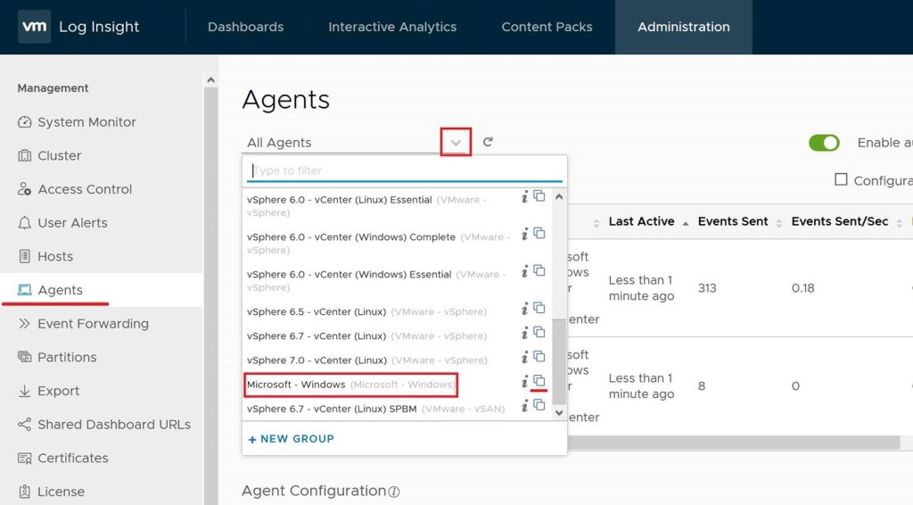
Task: Click Agent Configuration info icon
Action: 394,492
